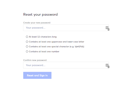This screenshot has width=131, height=98.
Task: Select circle beside At least 12 characters long
Action: coord(27,37)
